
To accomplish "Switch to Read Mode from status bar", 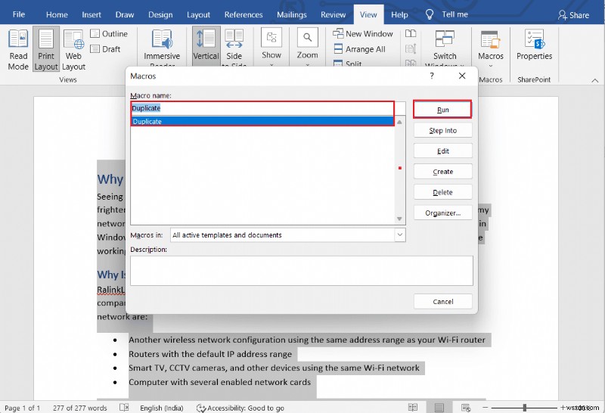I will pos(413,408).
